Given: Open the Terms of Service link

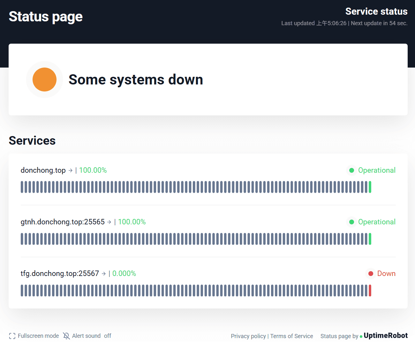Looking at the screenshot, I should pyautogui.click(x=291, y=336).
